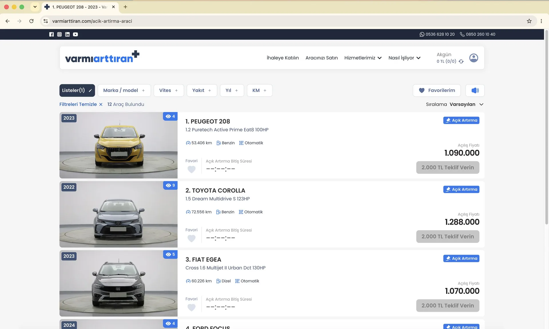The image size is (549, 329).
Task: Open the Yakıt filter
Action: pos(202,90)
